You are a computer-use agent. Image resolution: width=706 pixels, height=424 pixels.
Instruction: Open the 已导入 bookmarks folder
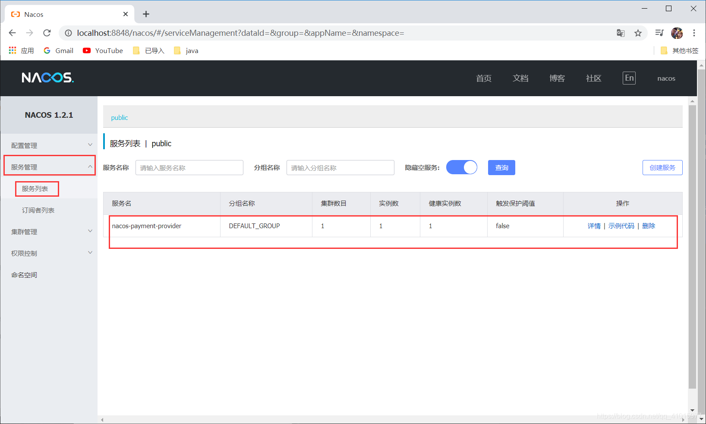tap(149, 50)
